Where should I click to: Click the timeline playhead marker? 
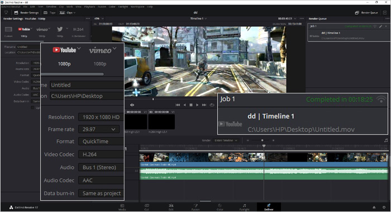pos(264,146)
